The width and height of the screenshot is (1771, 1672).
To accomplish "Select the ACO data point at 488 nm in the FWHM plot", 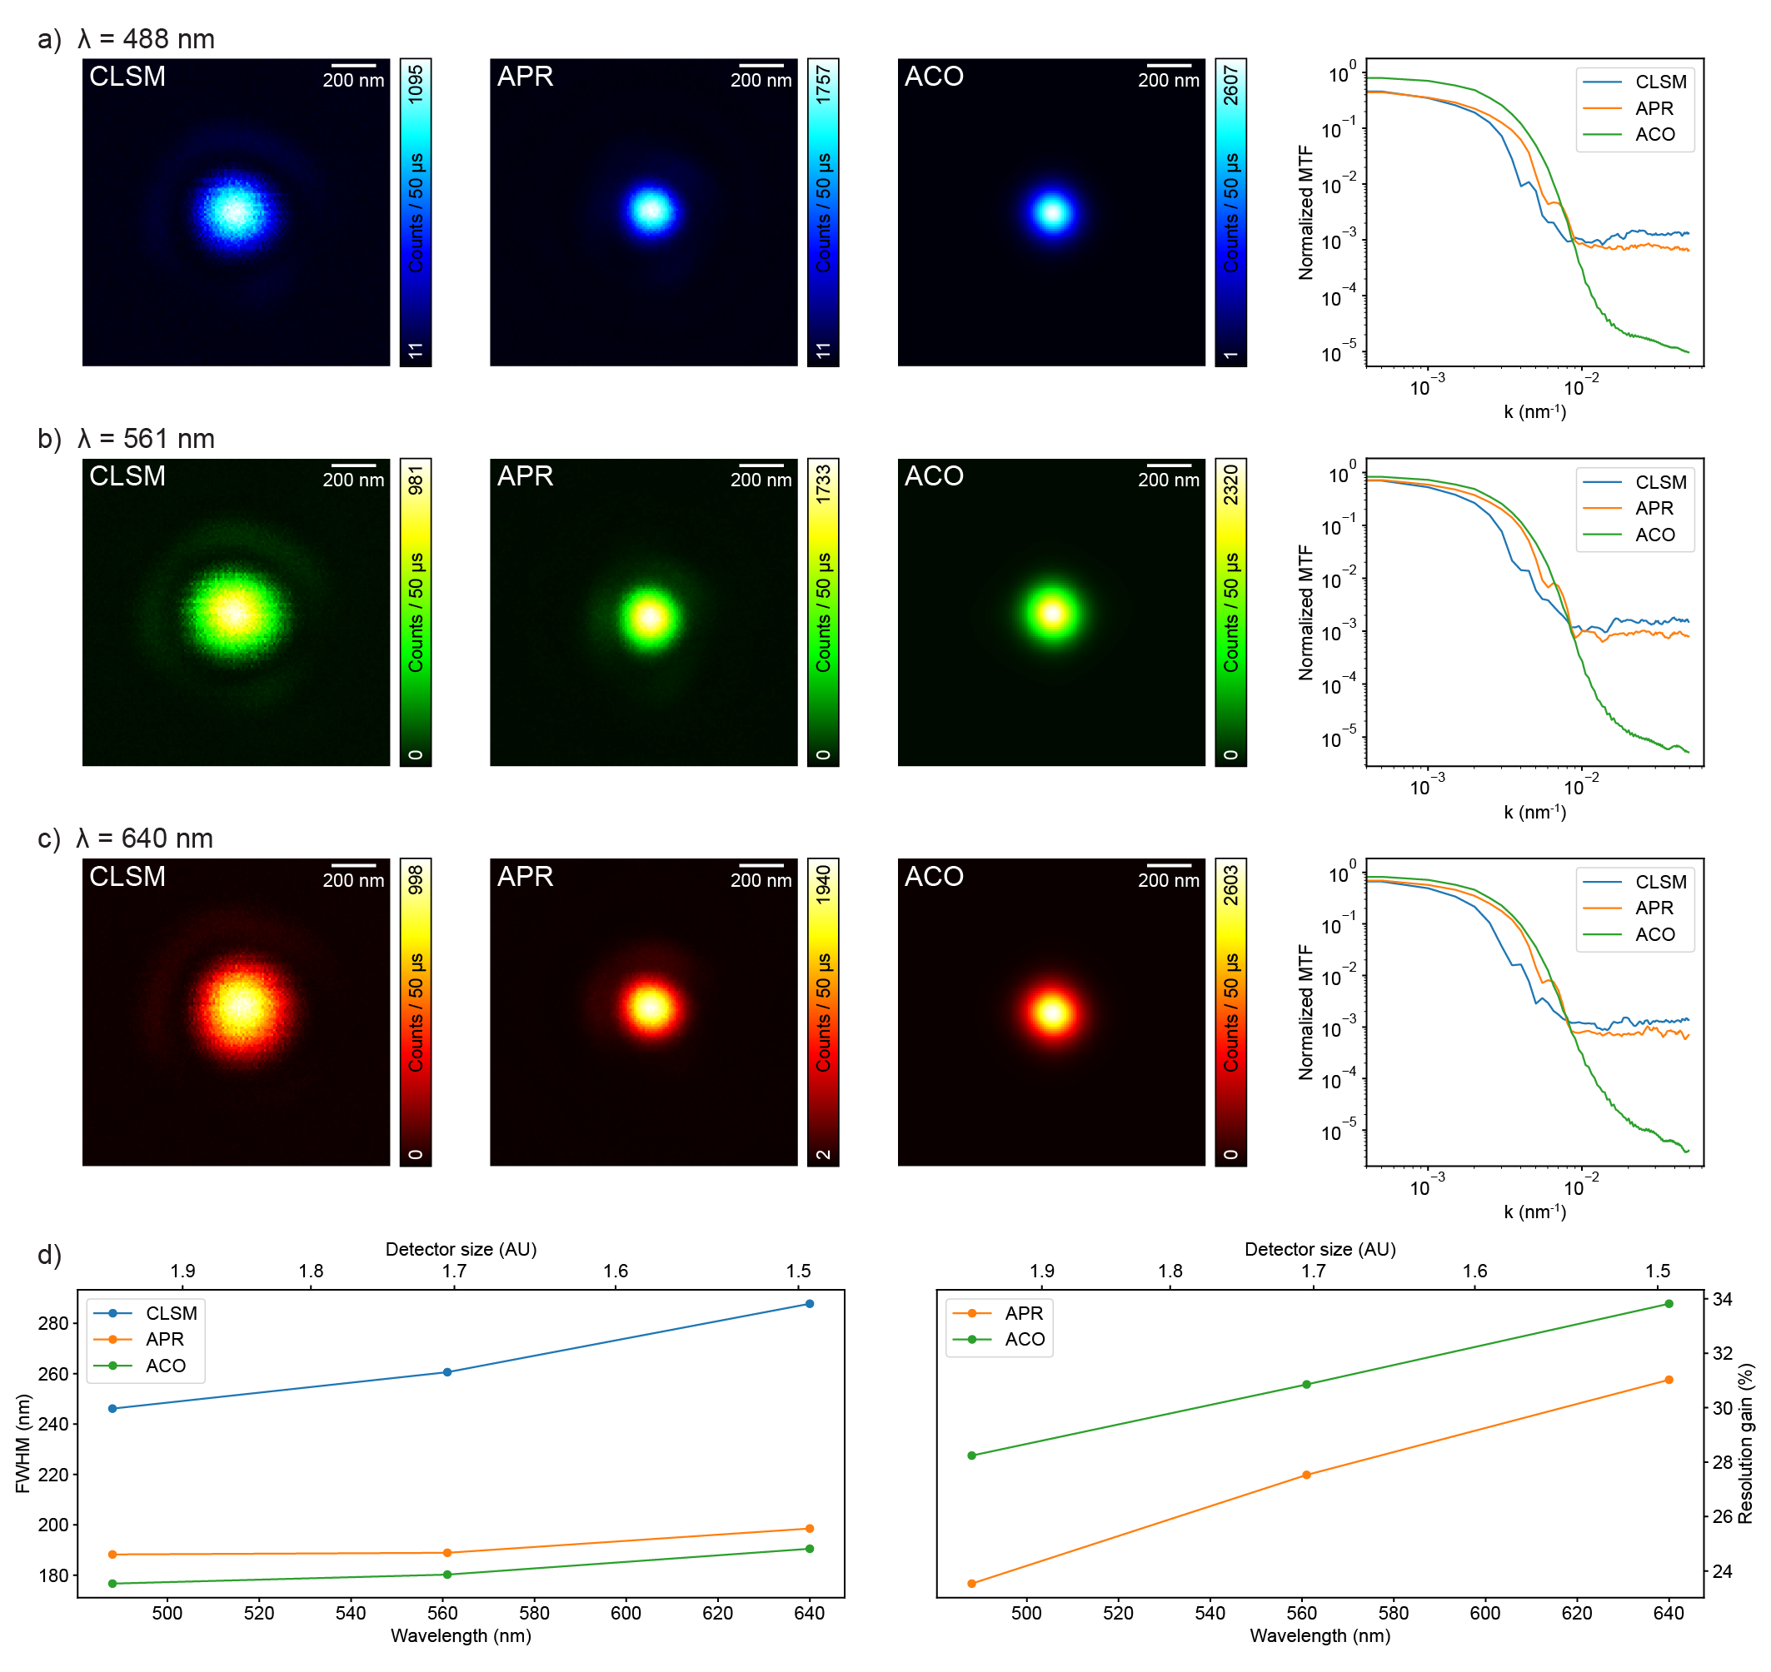I will click(112, 1584).
